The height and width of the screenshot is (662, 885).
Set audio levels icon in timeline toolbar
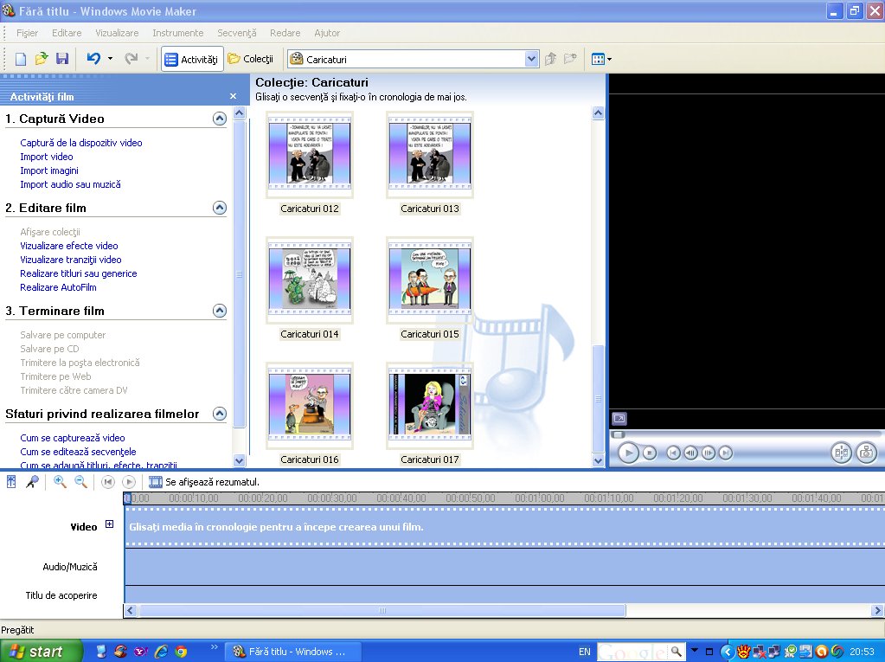pos(11,482)
